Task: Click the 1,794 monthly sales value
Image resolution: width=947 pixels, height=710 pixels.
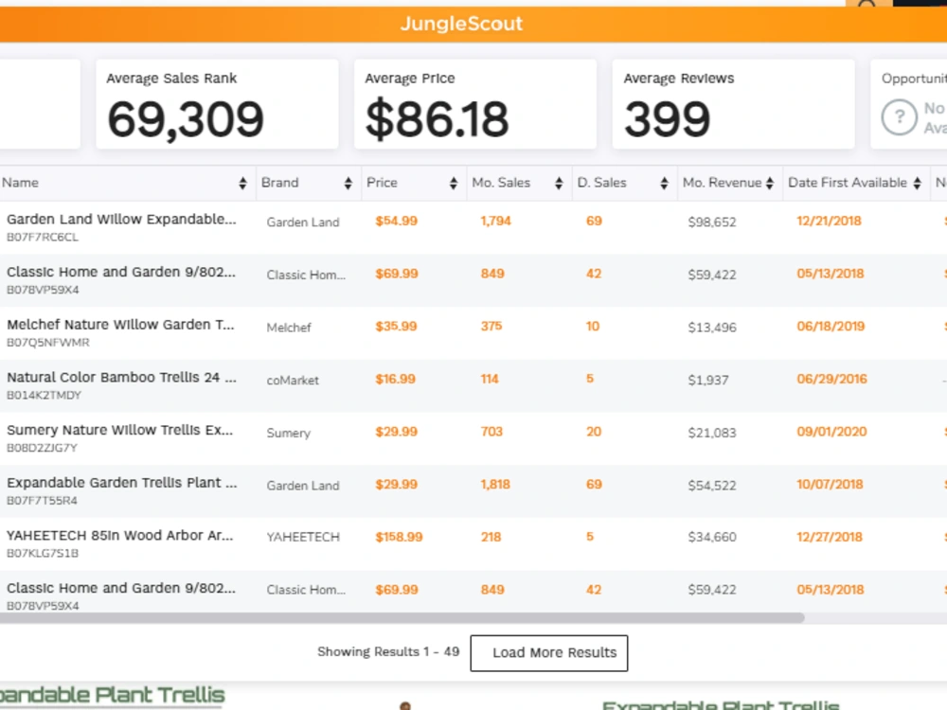Action: click(496, 221)
